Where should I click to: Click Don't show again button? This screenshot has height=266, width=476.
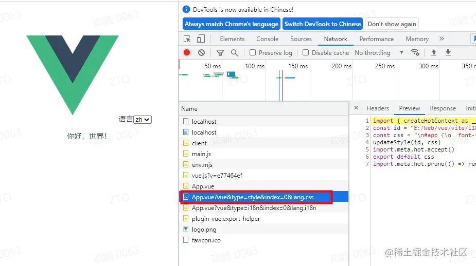[x=392, y=24]
